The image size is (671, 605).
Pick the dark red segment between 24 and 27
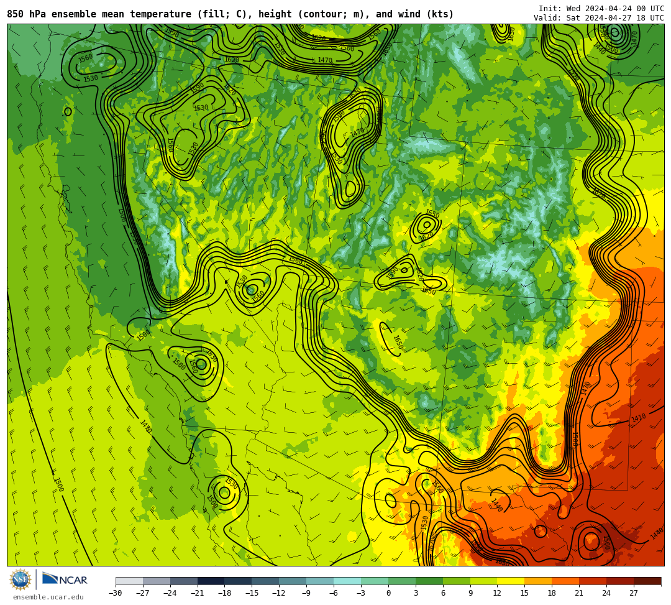(x=621, y=581)
